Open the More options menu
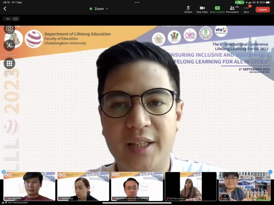274x205 pixels. point(246,9)
